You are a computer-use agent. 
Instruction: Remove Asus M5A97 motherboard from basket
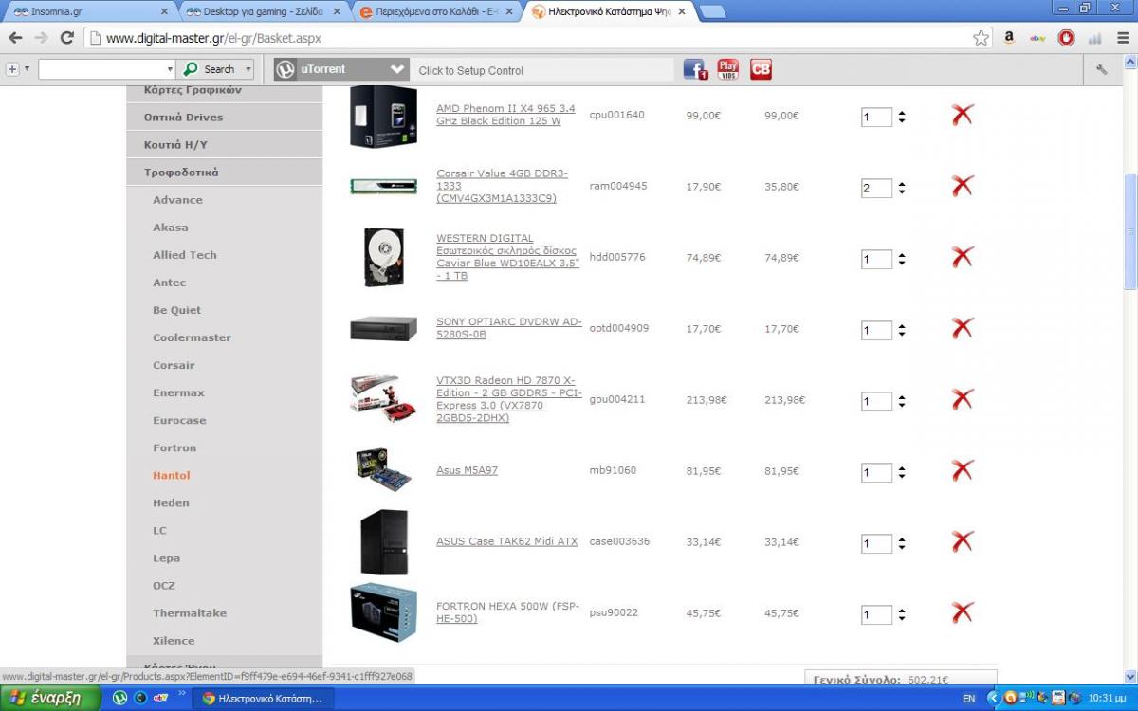point(963,471)
